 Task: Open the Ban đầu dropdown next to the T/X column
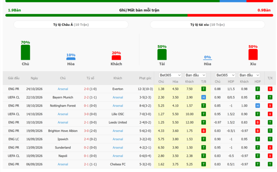(x=249, y=75)
